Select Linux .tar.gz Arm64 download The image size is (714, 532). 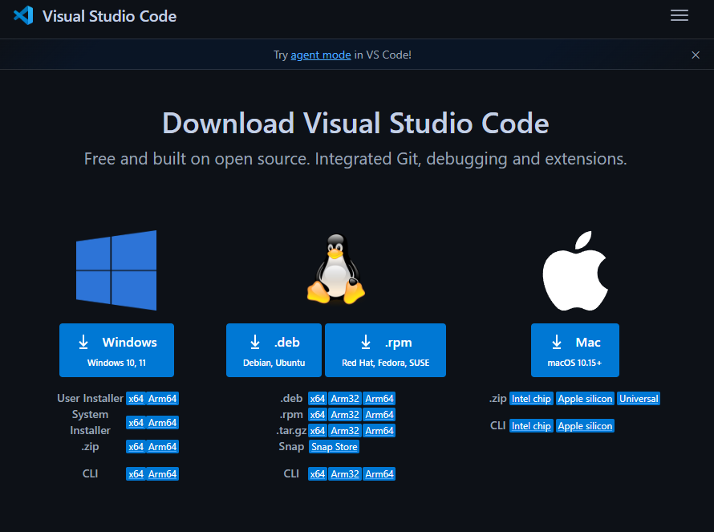click(x=379, y=430)
